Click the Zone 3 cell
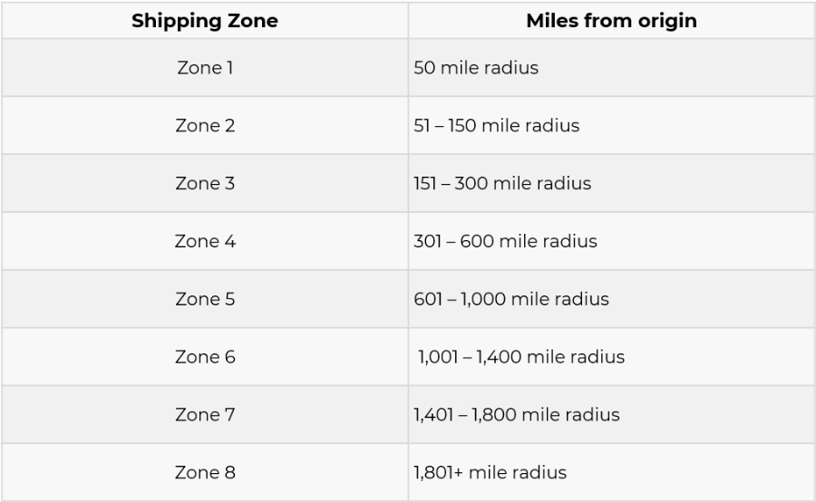The width and height of the screenshot is (816, 502). click(x=204, y=184)
